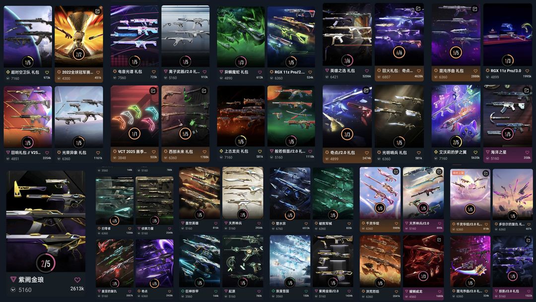The height and width of the screenshot is (302, 536).
Task: Select the 异鳞魔蛇 礼包 bundle artwork
Action: tap(241, 37)
